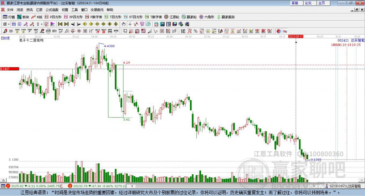Toggle the crosshair cursor tool
The width and height of the screenshot is (365, 196).
coord(130,24)
